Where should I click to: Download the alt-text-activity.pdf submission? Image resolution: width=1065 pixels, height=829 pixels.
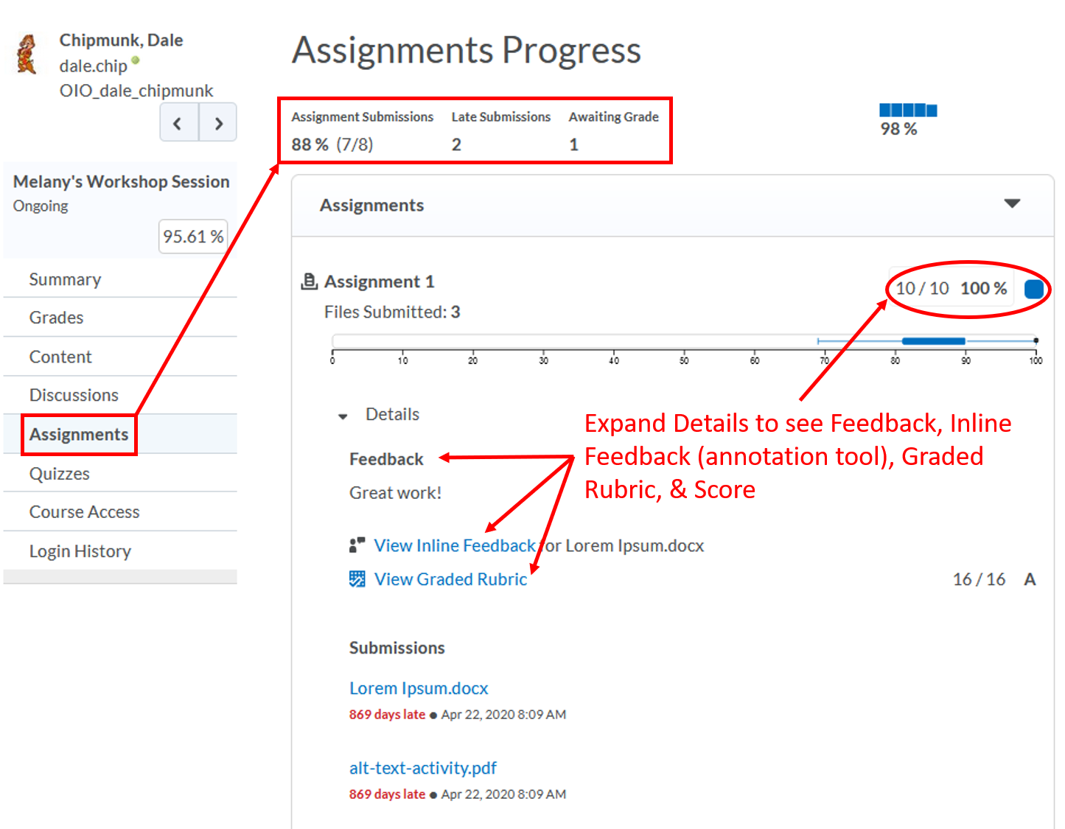tap(422, 768)
